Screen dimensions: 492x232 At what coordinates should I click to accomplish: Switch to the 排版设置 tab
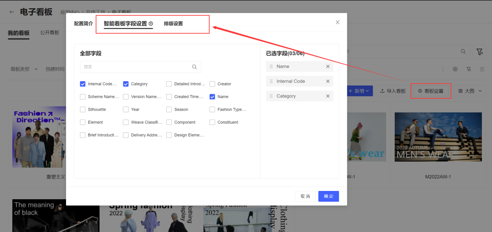click(173, 24)
